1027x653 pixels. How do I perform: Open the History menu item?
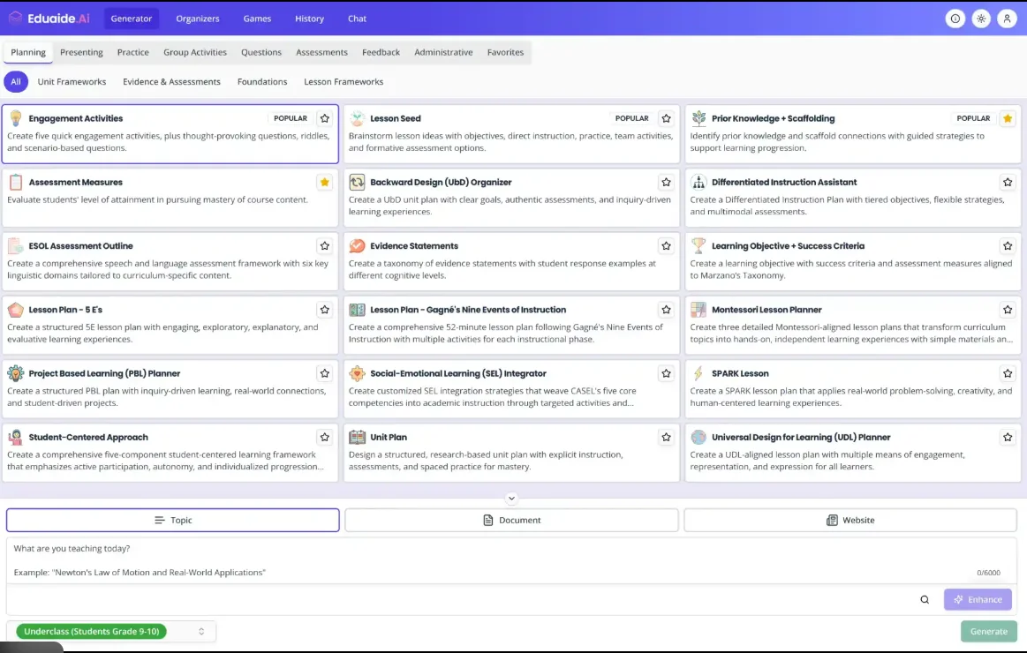[309, 18]
